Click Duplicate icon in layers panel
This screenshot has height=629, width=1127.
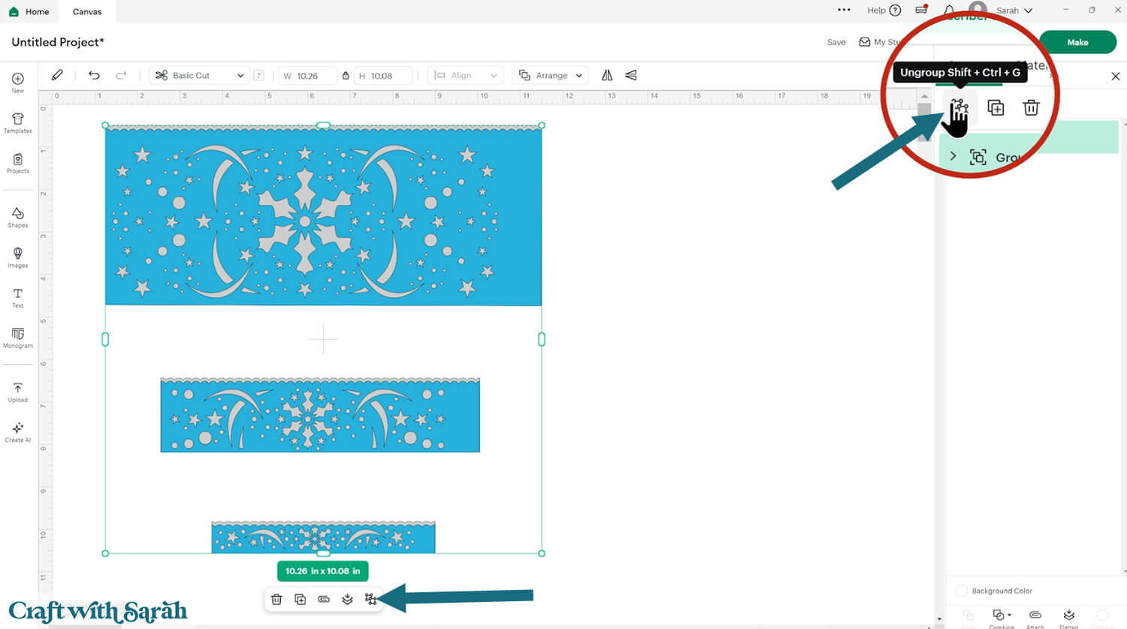[x=996, y=107]
